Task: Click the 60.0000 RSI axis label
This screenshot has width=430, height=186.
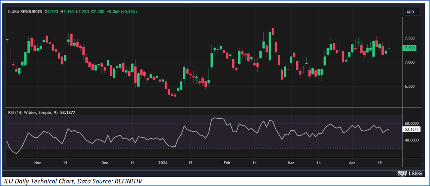Action: click(411, 124)
